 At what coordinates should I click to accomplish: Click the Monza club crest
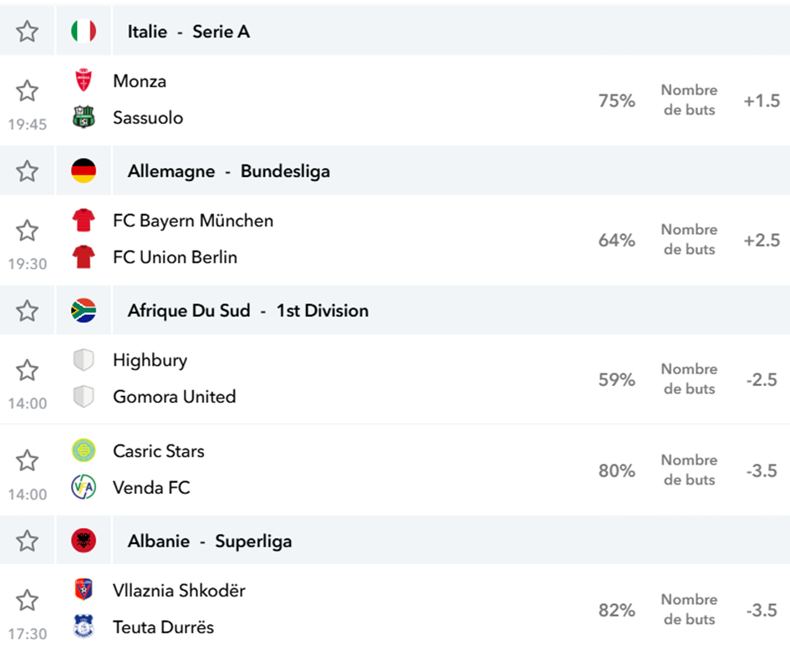pyautogui.click(x=84, y=80)
